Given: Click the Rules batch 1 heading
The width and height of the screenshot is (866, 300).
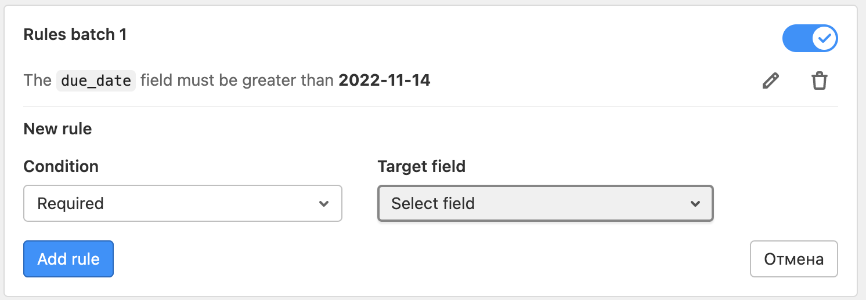Looking at the screenshot, I should point(75,35).
